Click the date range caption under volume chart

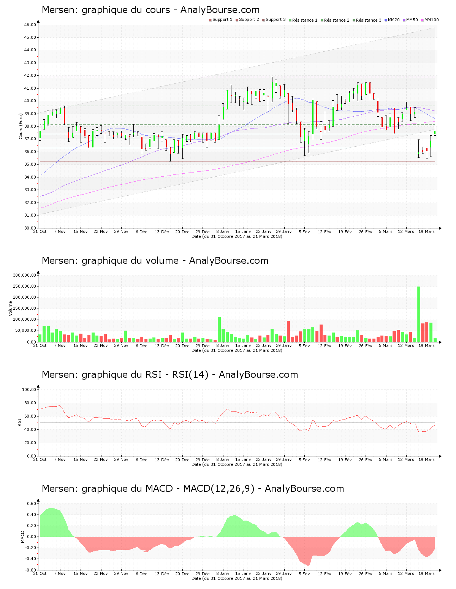click(x=237, y=350)
